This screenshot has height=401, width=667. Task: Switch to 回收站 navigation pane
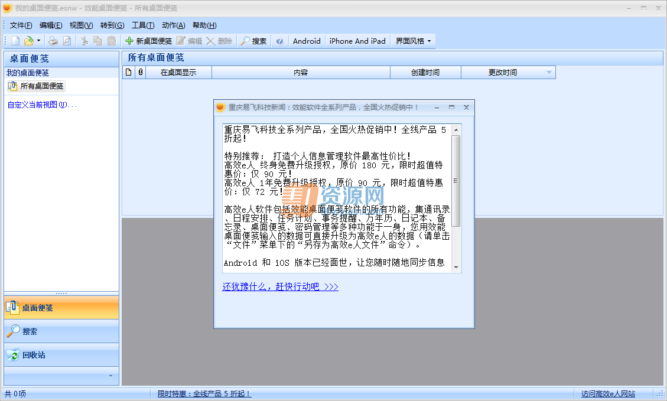(61, 355)
